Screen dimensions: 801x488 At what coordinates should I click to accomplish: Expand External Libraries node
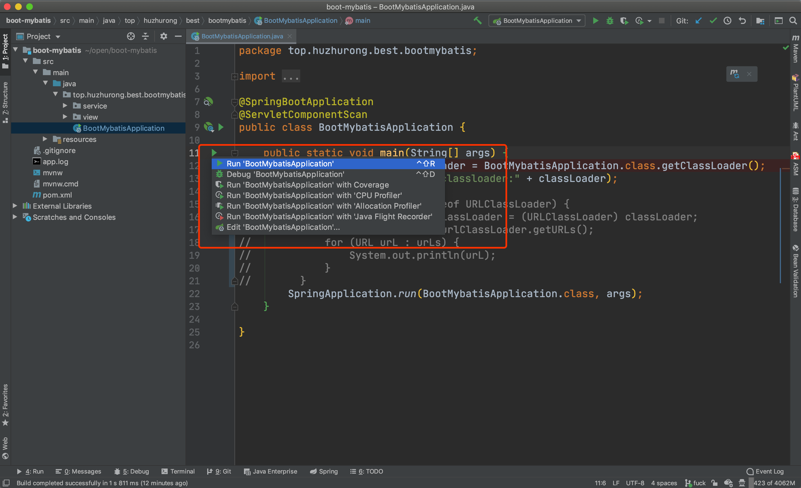[x=15, y=206]
